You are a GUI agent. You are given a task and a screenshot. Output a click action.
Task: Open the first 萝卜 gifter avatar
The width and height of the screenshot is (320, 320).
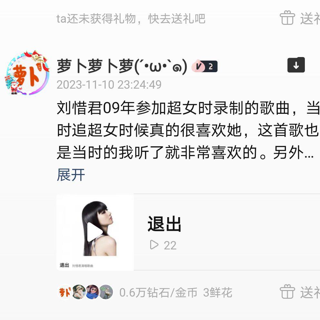[65, 292]
